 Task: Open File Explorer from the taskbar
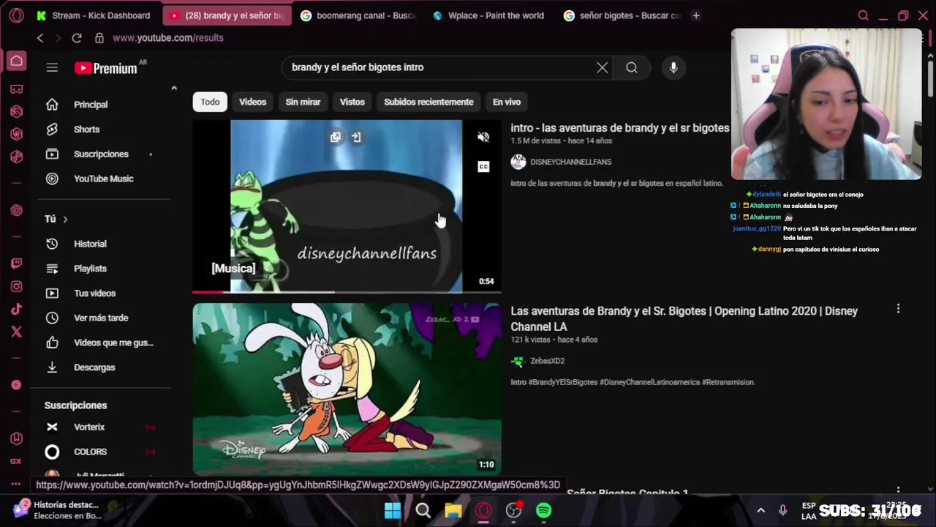pos(453,510)
